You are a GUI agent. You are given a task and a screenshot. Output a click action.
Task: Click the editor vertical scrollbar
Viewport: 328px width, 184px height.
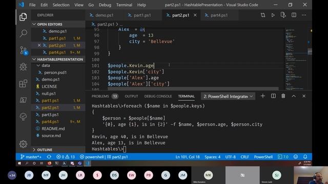310,59
